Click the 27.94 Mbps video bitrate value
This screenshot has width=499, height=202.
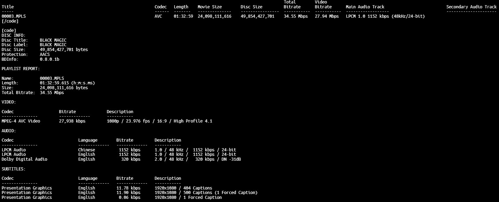point(327,16)
